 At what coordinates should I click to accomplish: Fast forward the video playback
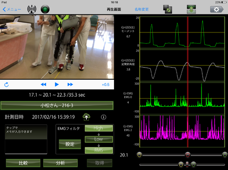[x=70, y=84]
